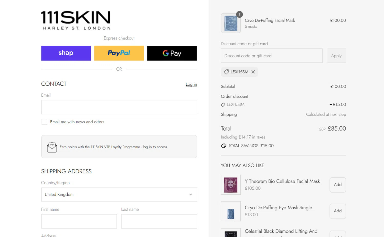Screen dimensions: 384x237
Task: Click the '5 masks' variant text
Action: pos(251,27)
